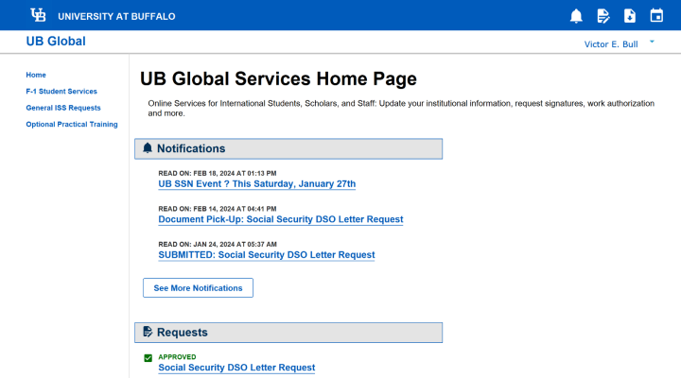
Task: Select General ISS Requests in sidebar
Action: (x=63, y=108)
